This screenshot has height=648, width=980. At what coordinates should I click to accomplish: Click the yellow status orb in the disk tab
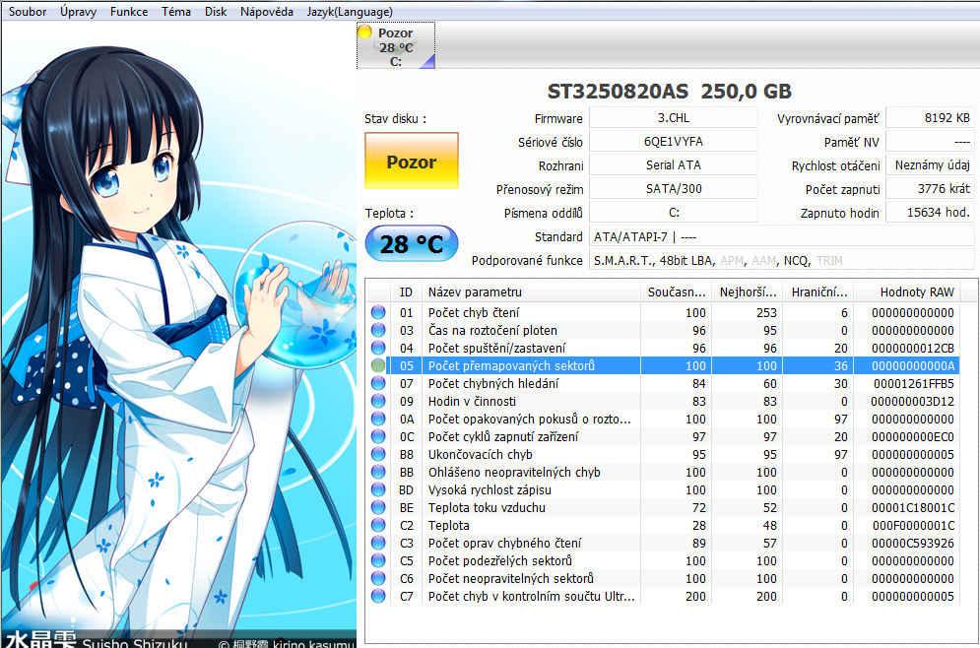365,32
